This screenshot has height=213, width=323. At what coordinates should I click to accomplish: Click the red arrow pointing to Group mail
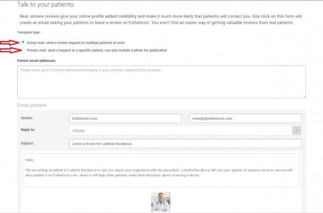point(10,42)
